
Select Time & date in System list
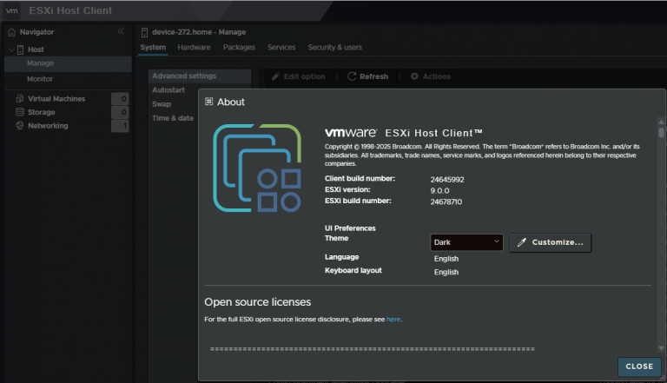(173, 118)
